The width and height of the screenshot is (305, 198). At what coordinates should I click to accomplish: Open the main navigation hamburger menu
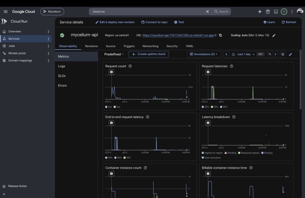[6, 12]
